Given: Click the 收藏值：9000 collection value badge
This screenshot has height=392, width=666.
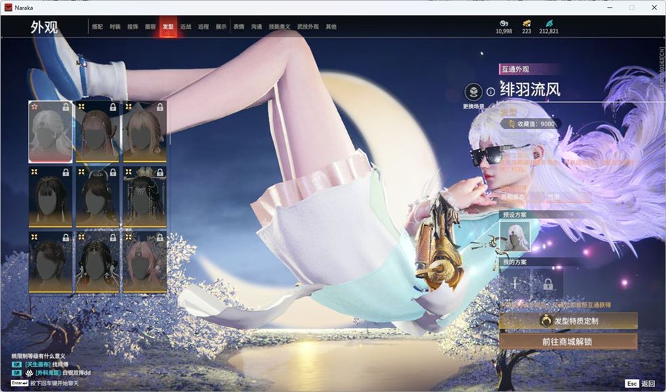Looking at the screenshot, I should pyautogui.click(x=531, y=123).
